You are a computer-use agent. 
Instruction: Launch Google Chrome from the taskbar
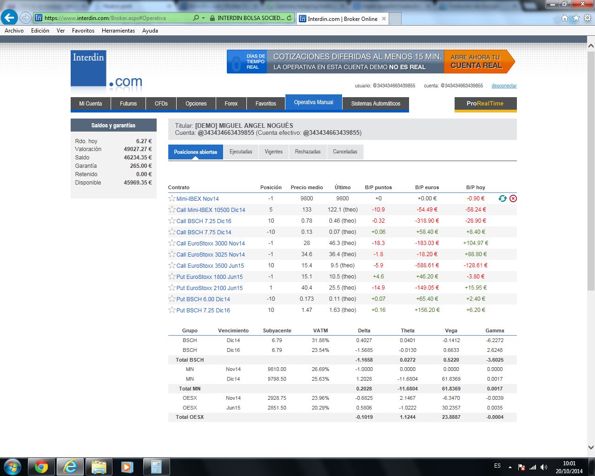click(41, 467)
